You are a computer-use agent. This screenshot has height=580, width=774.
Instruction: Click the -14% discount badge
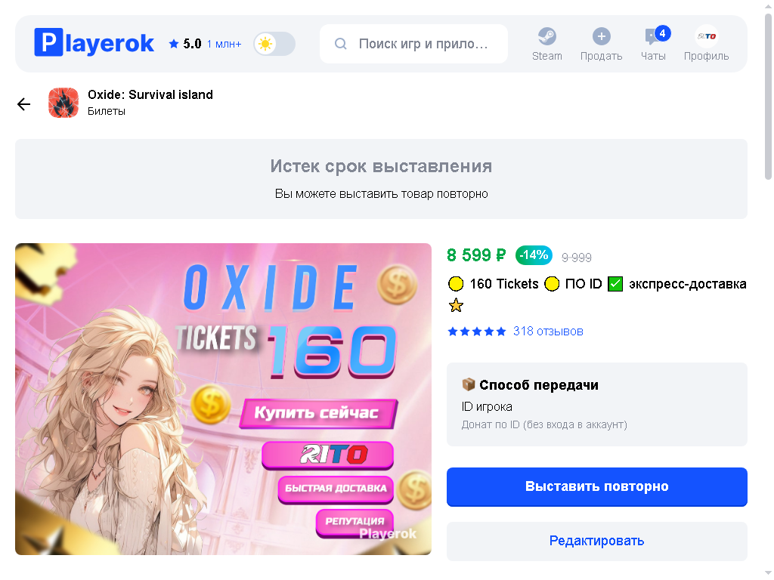534,255
